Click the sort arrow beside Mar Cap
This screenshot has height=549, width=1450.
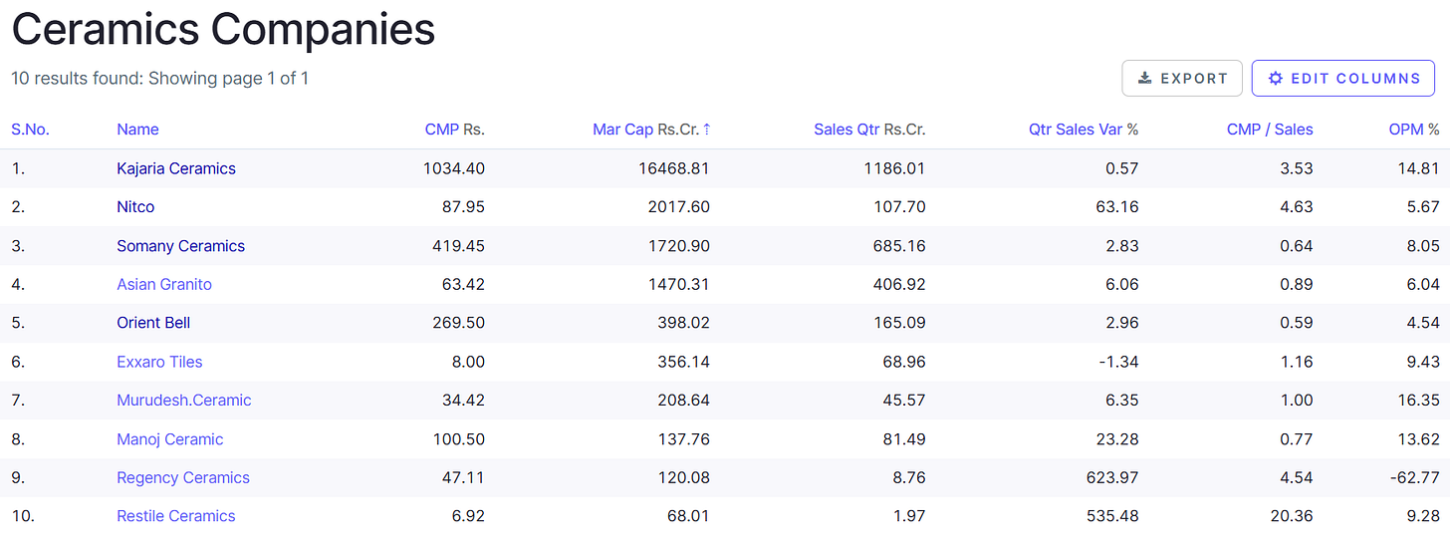[707, 130]
